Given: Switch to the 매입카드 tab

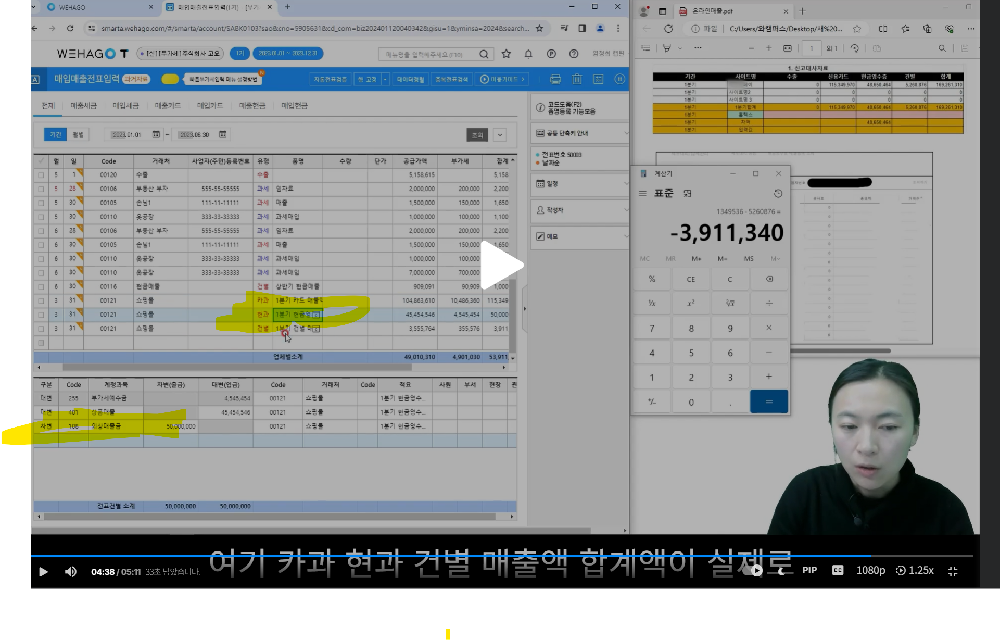Looking at the screenshot, I should pyautogui.click(x=210, y=106).
